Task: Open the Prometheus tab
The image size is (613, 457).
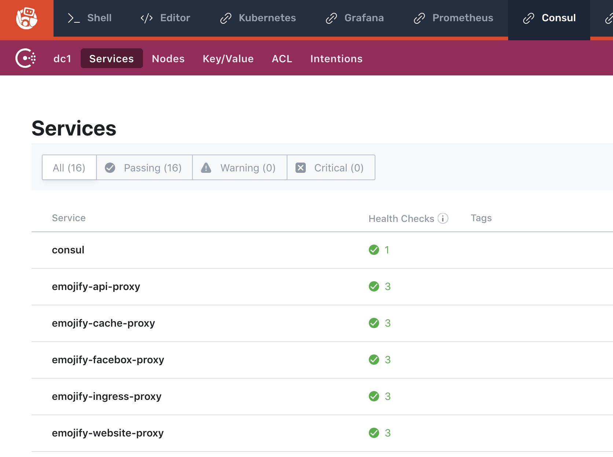Action: point(453,18)
